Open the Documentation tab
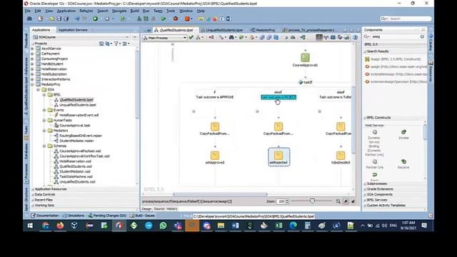Image resolution: width=457 pixels, height=257 pixels. pos(45,216)
